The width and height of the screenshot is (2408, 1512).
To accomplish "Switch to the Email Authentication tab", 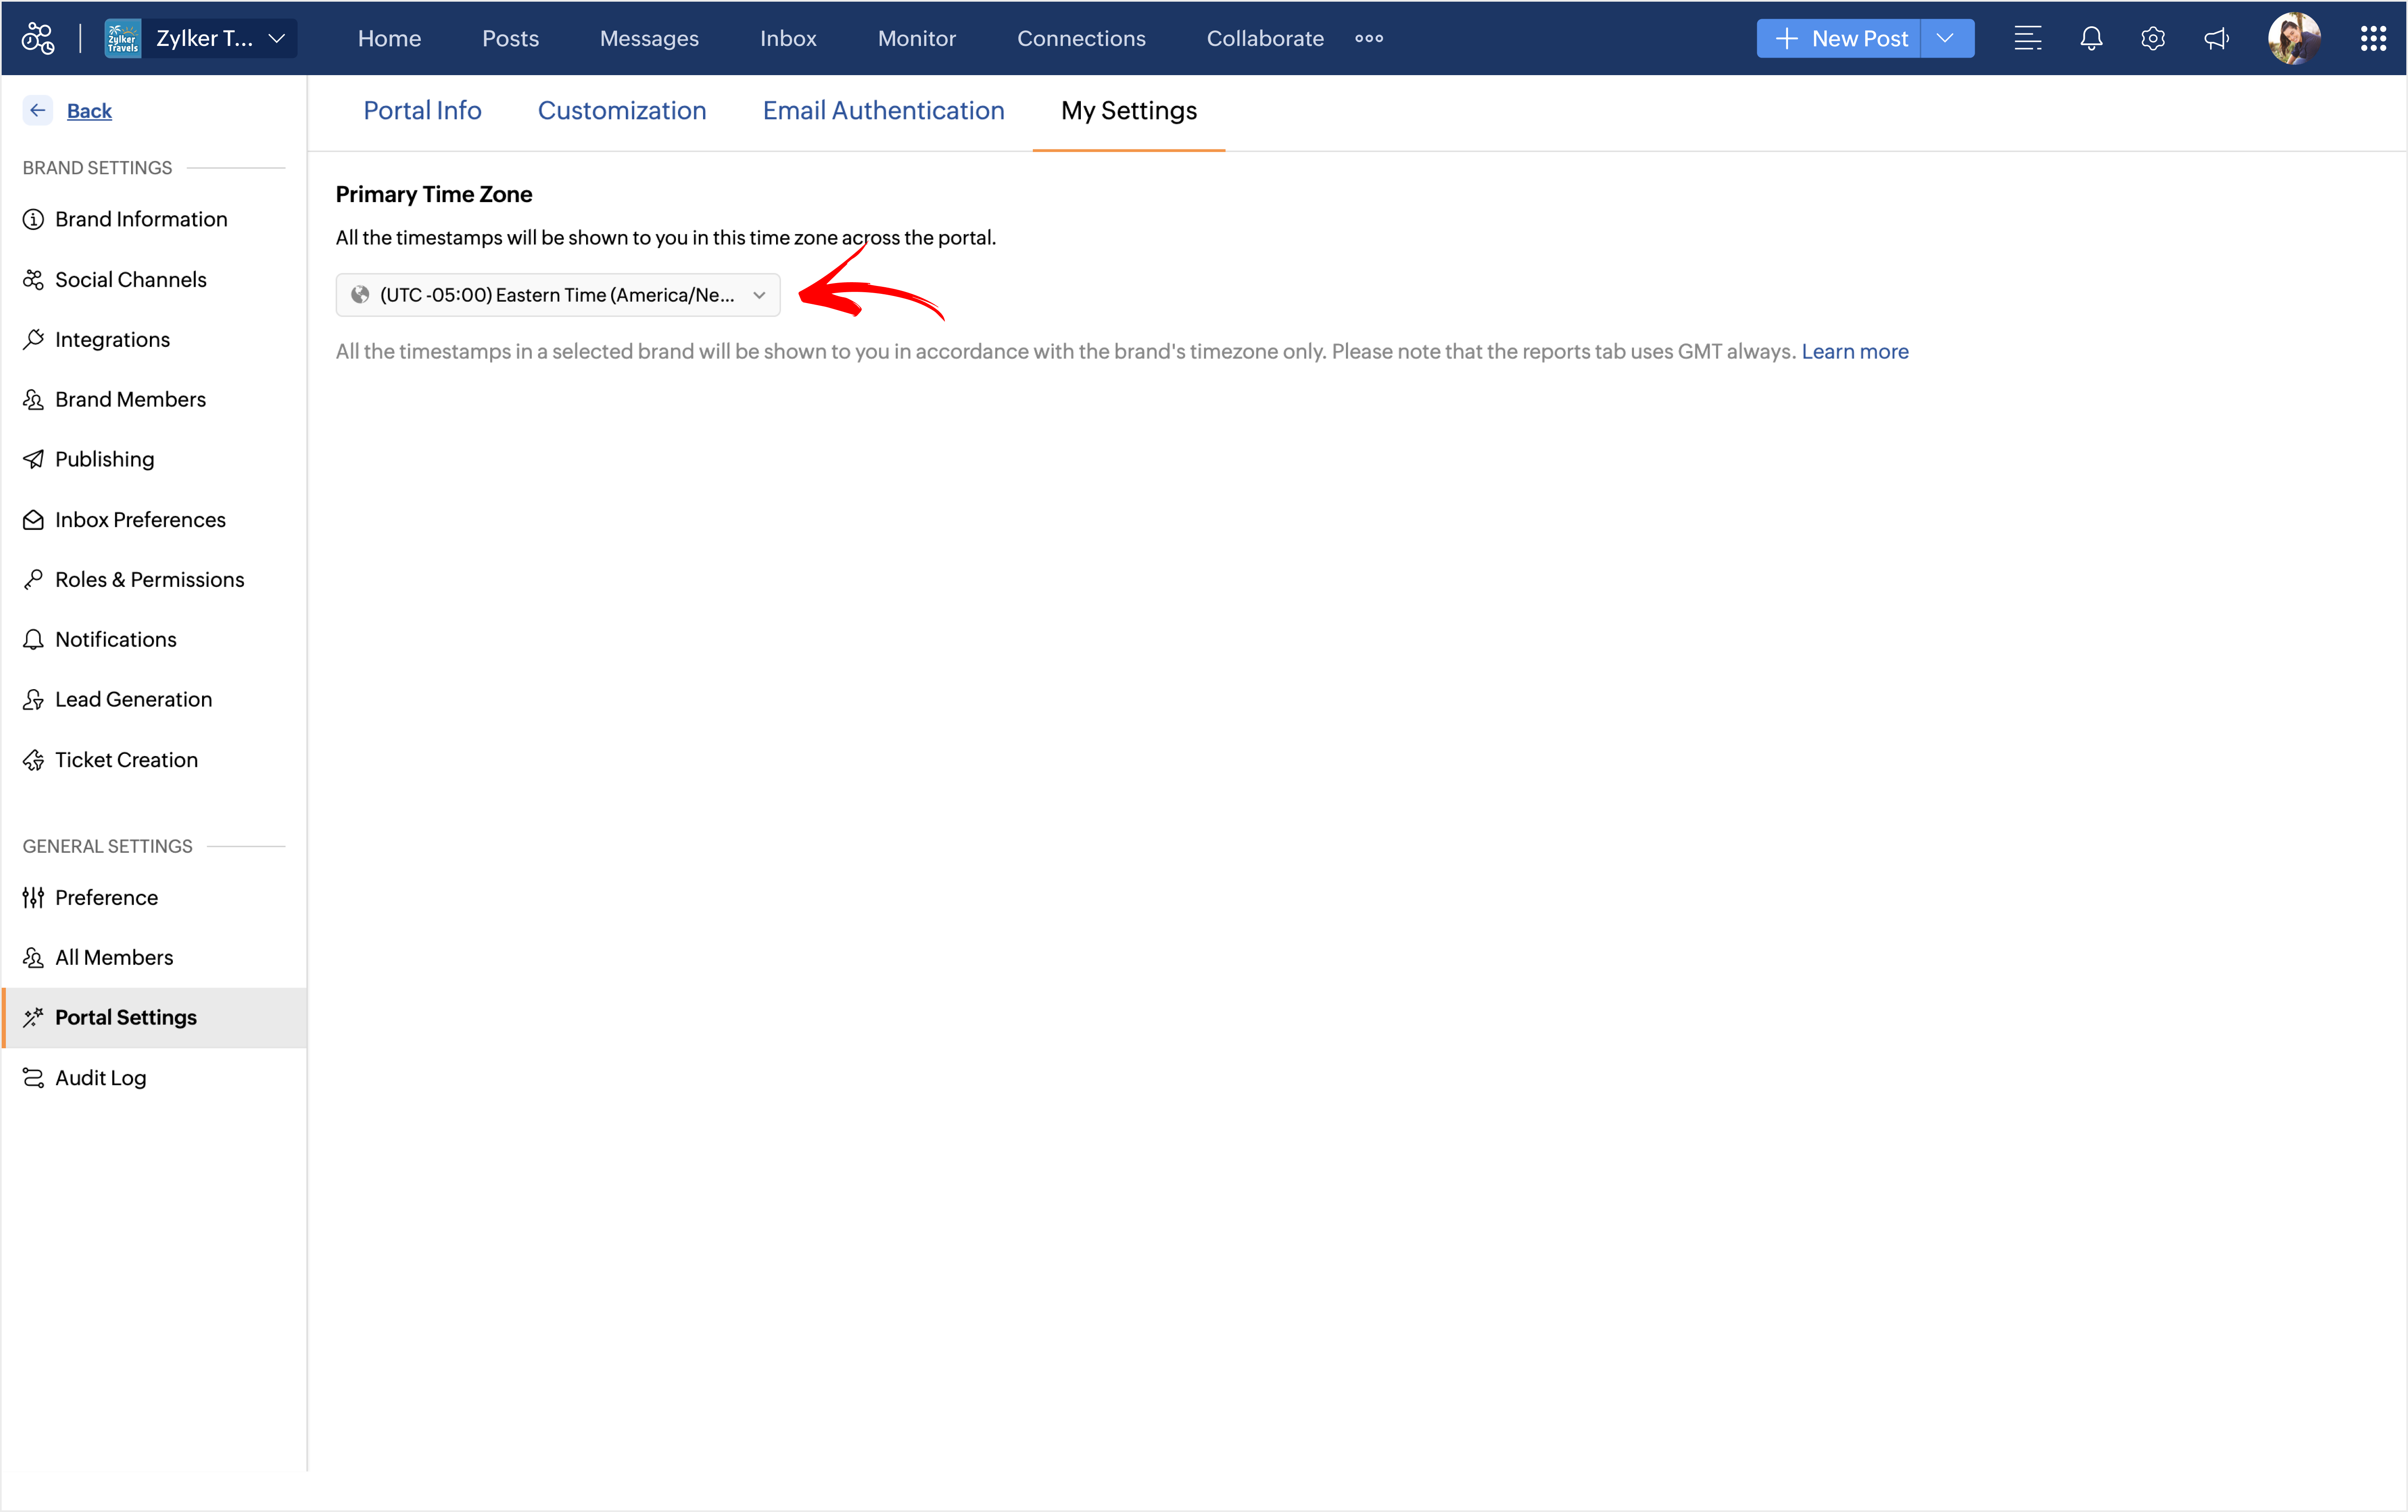I will click(x=883, y=110).
